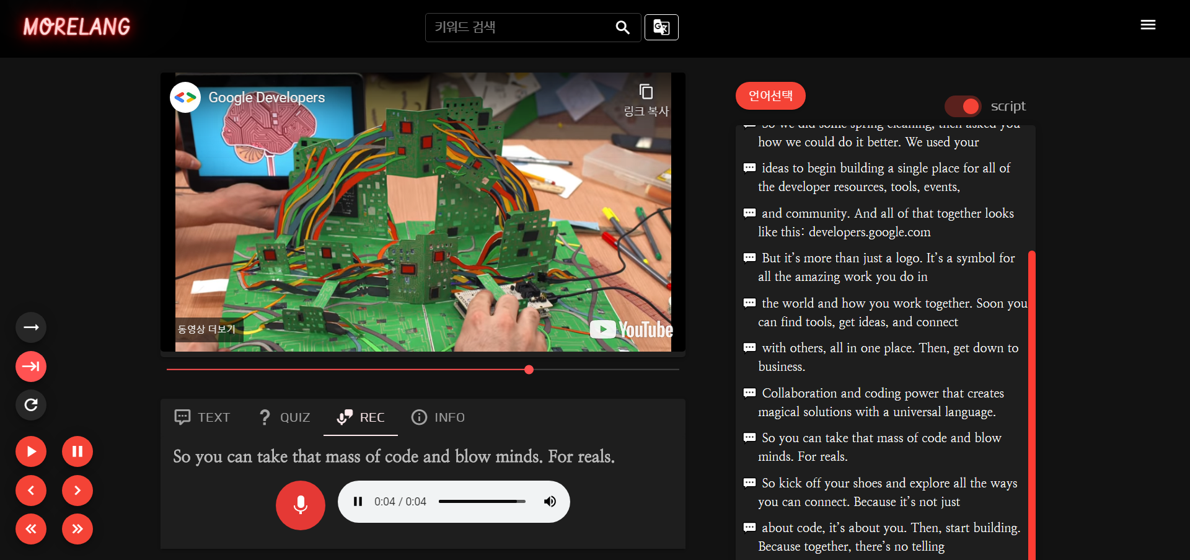Click speech bubble icon beside 'the world and how'
This screenshot has width=1190, height=560.
[x=749, y=303]
